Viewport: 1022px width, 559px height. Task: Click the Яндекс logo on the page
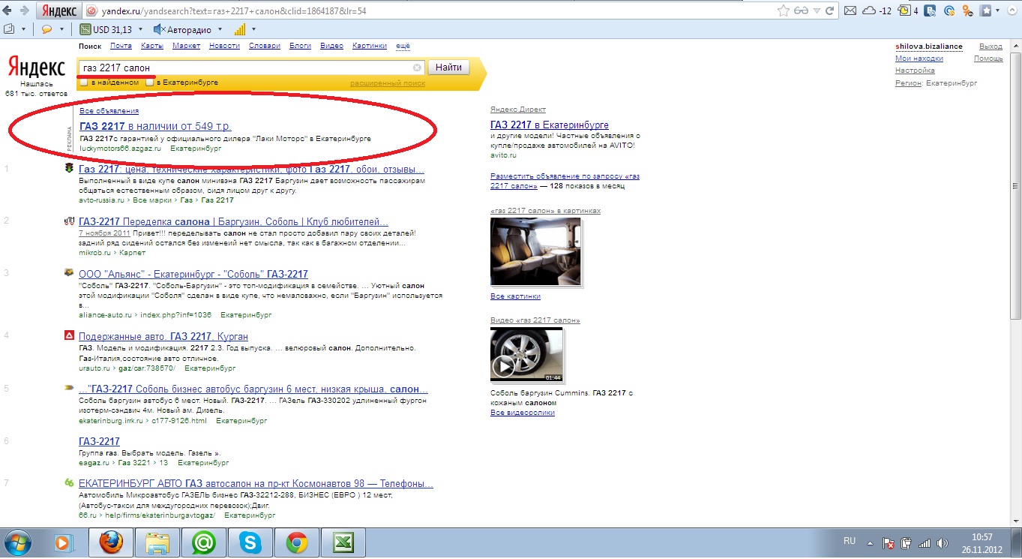click(x=36, y=68)
